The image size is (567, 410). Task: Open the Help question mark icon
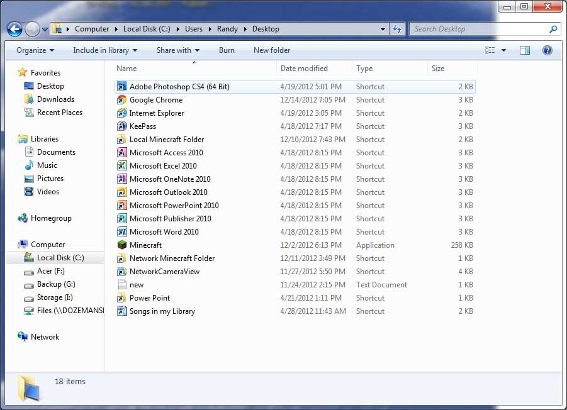pyautogui.click(x=547, y=50)
